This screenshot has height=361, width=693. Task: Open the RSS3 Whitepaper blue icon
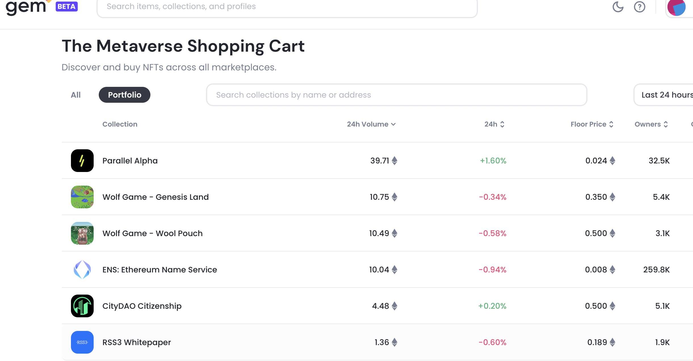coord(82,342)
